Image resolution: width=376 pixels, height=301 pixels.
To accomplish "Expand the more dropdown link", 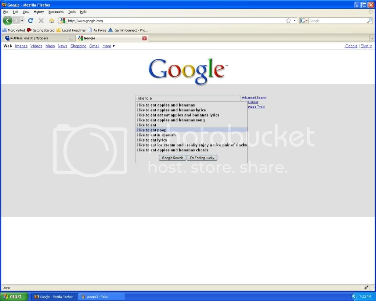I will click(108, 46).
